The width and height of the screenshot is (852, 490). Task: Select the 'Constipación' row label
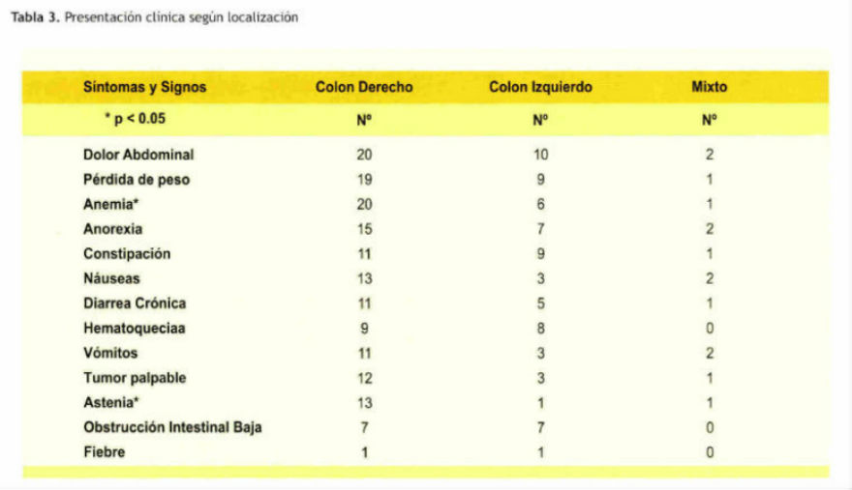[x=127, y=254]
